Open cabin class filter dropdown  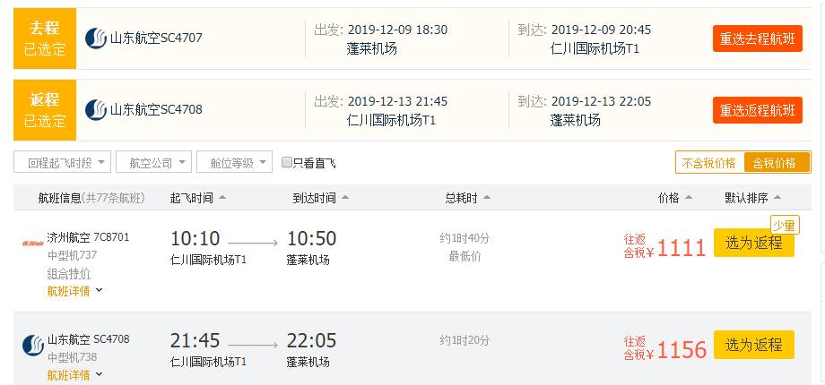(234, 163)
